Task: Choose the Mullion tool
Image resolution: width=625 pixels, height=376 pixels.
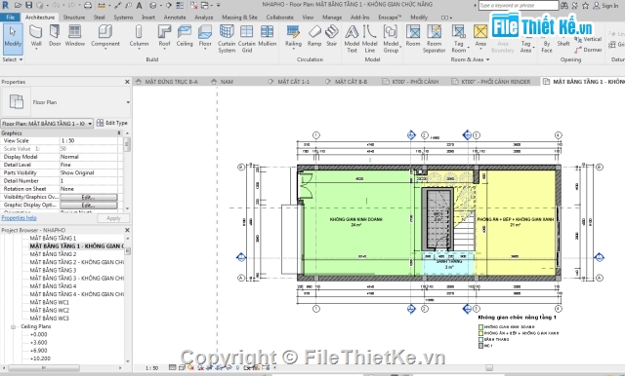Action: pyautogui.click(x=267, y=36)
